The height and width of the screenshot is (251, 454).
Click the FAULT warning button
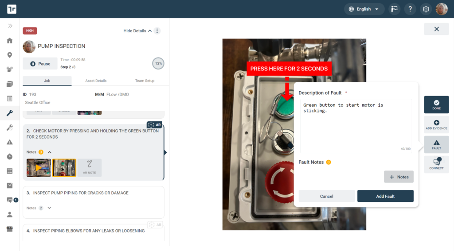pos(436,145)
